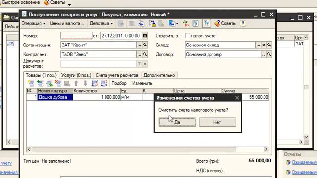Click the Количество column header
Image resolution: width=317 pixels, height=178 pixels.
97,91
